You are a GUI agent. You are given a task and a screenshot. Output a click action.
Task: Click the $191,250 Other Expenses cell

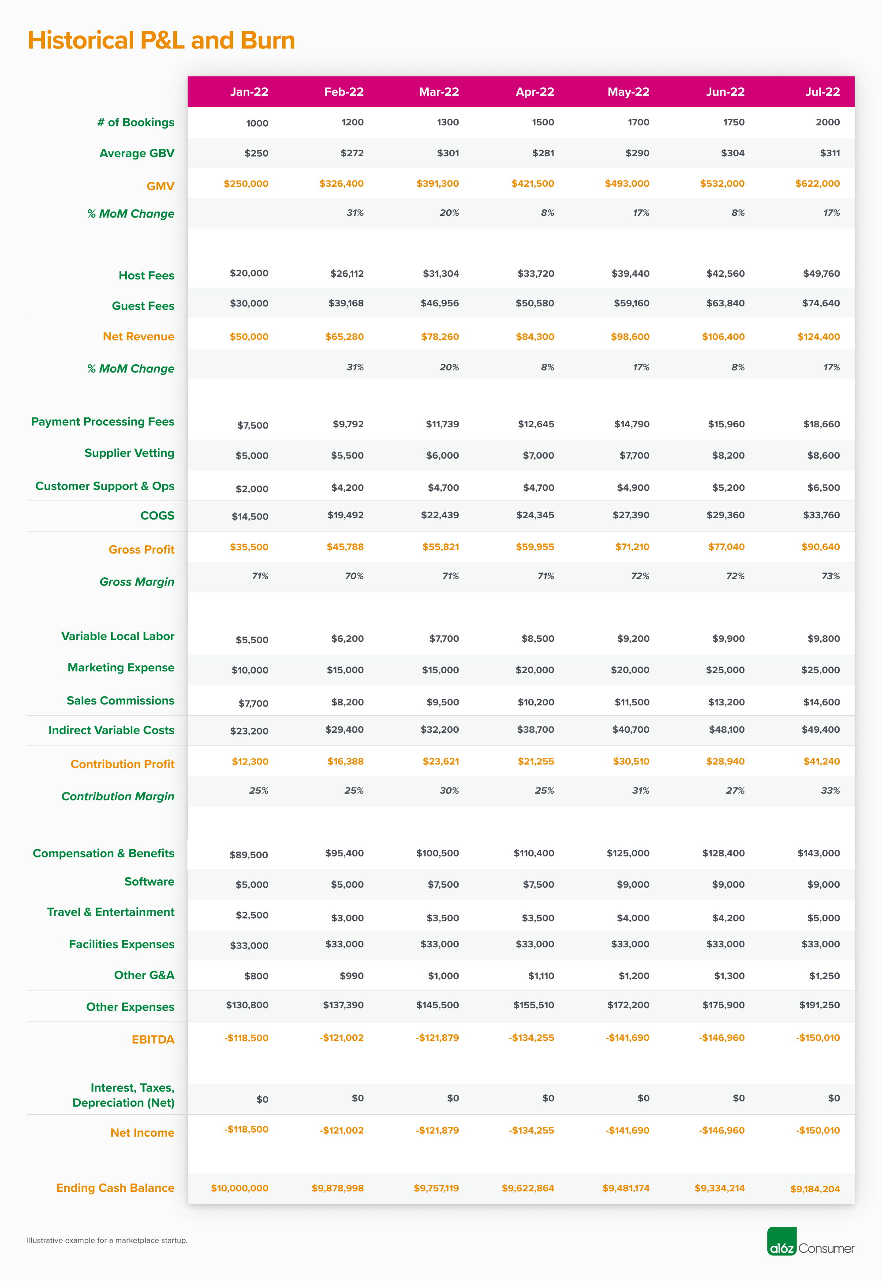(819, 1005)
